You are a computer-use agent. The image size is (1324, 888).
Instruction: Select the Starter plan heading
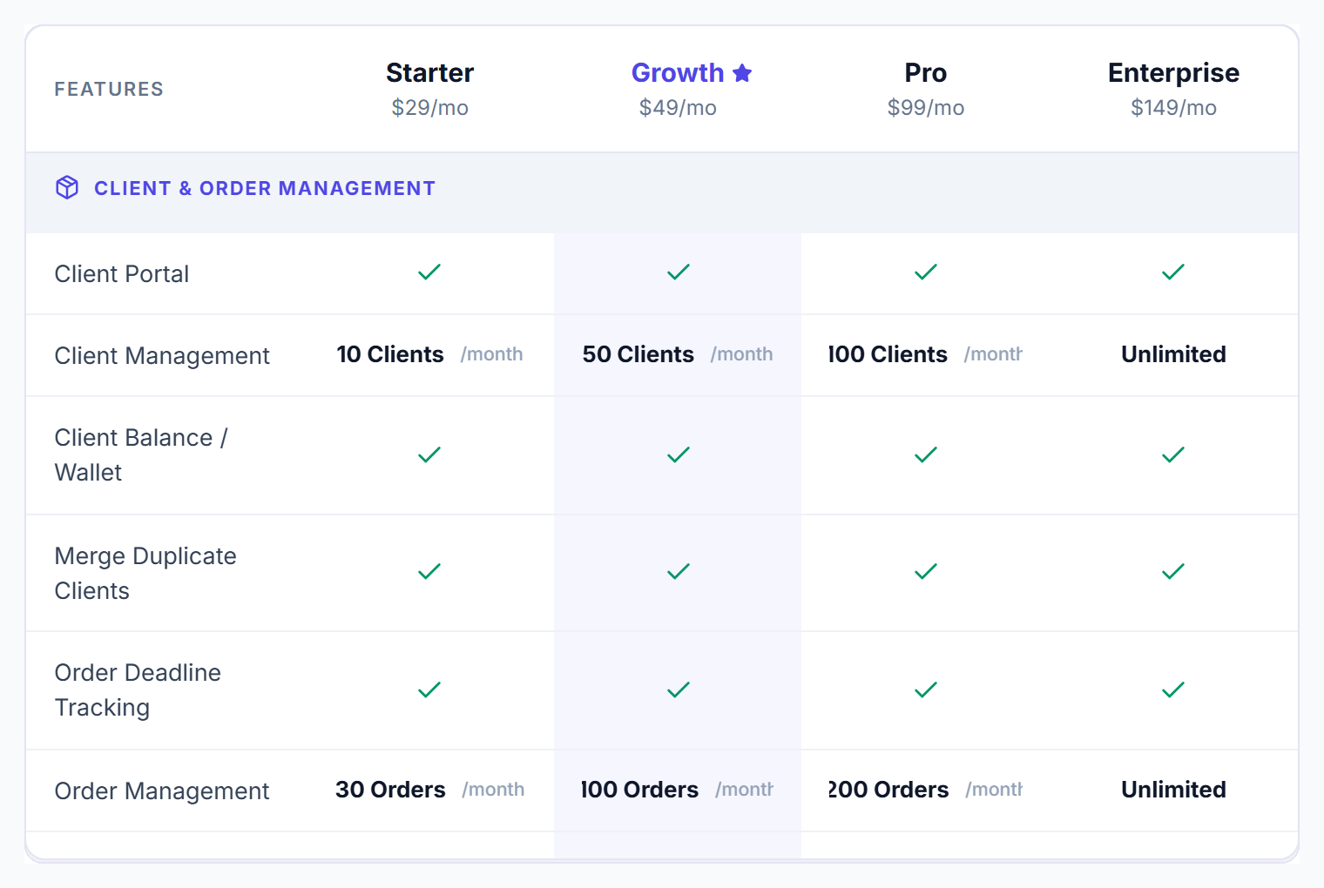429,73
